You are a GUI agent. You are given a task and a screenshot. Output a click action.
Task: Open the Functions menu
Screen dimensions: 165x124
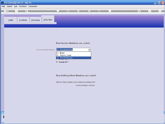coord(23,6)
